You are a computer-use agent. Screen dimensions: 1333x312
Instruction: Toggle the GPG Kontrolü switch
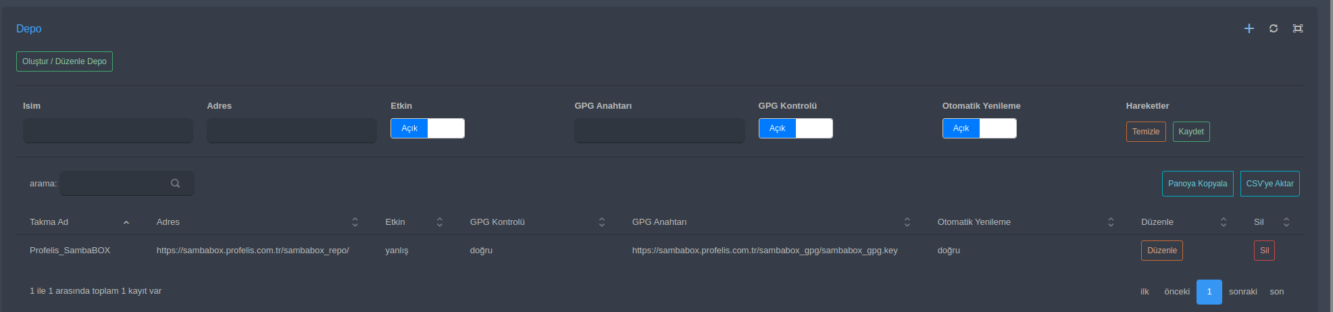point(795,128)
